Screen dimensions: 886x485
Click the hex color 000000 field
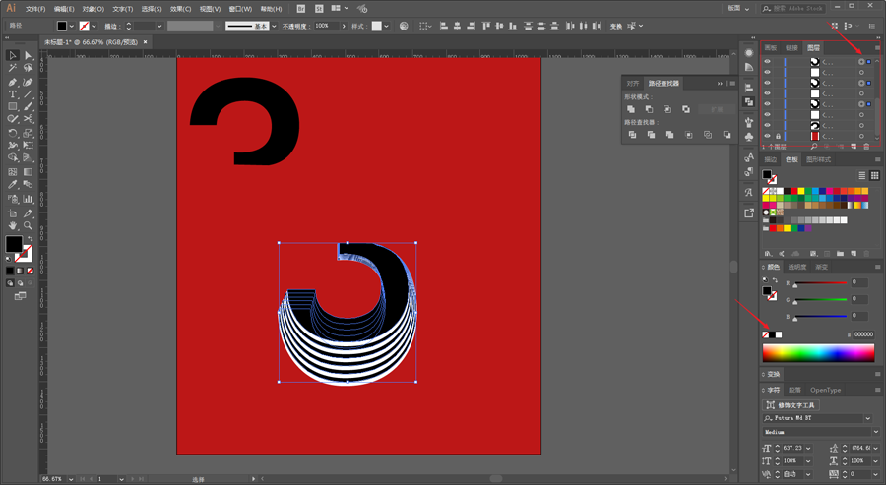tap(863, 334)
